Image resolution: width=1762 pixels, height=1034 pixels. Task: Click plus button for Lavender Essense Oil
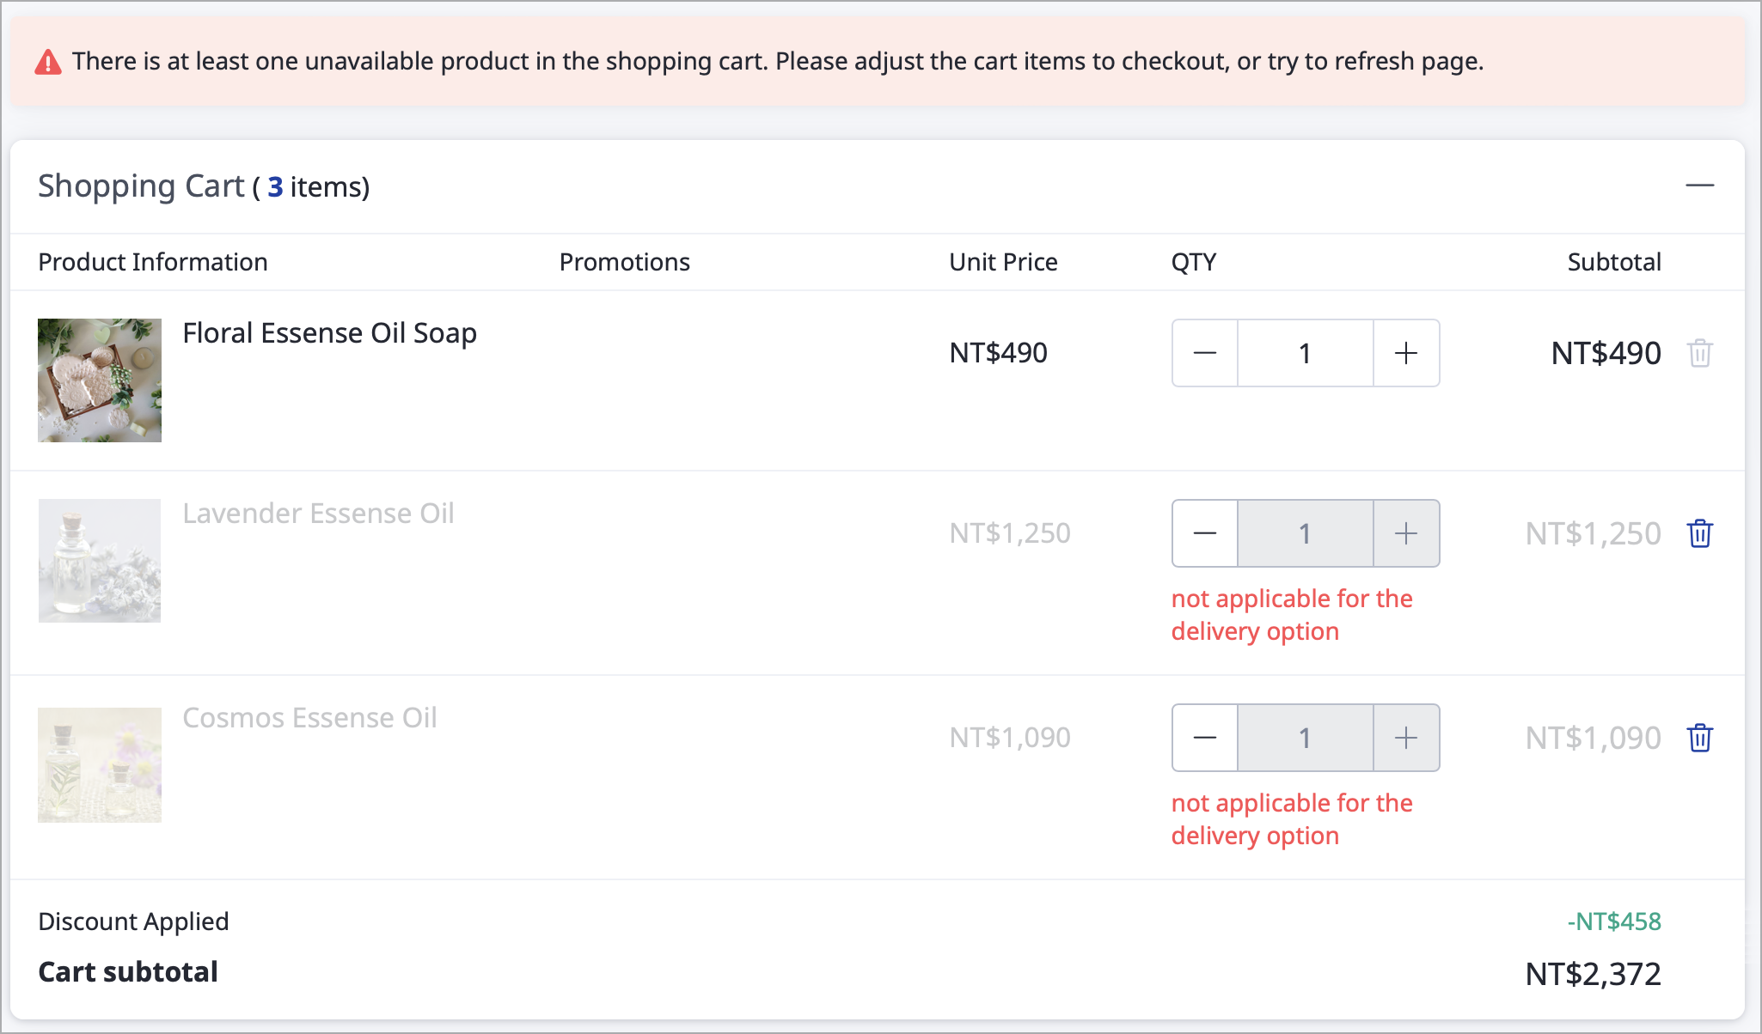[1406, 533]
